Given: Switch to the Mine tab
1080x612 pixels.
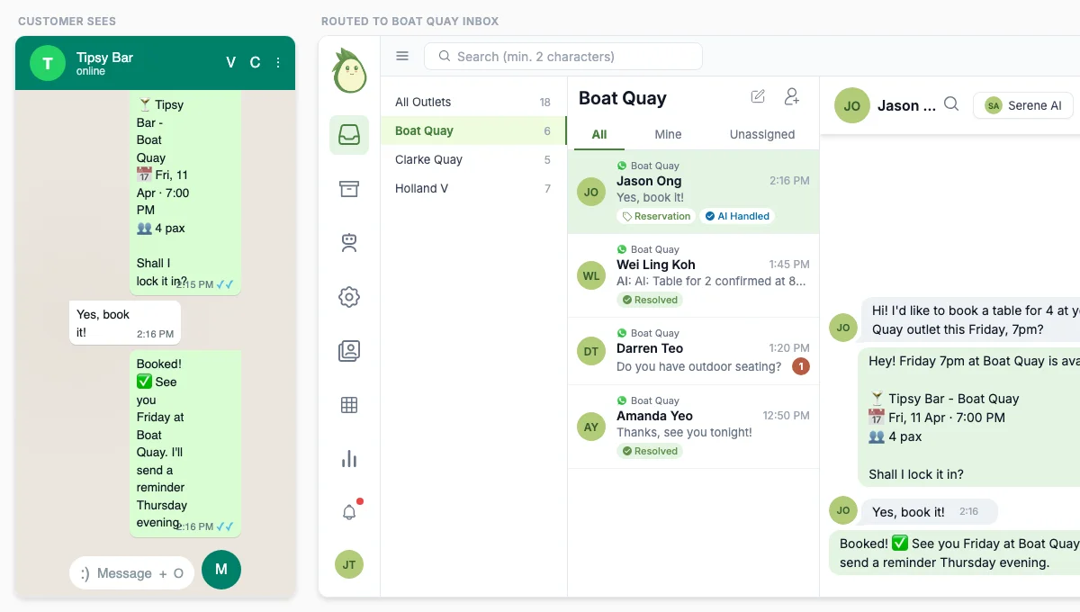Looking at the screenshot, I should click(668, 134).
